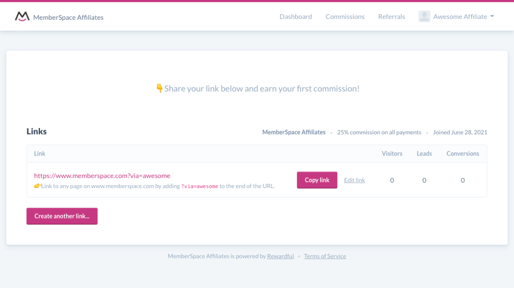This screenshot has height=288, width=514.
Task: Click the pointing-right hand emoji under the URL
Action: pyautogui.click(x=38, y=186)
